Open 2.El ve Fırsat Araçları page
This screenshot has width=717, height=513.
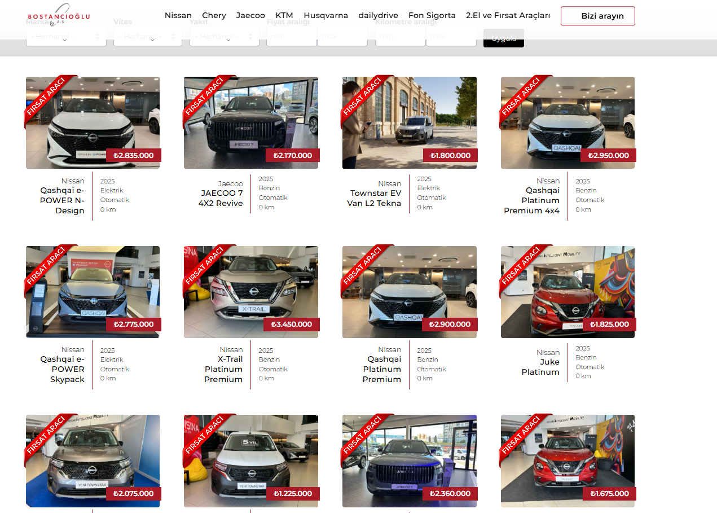(508, 16)
